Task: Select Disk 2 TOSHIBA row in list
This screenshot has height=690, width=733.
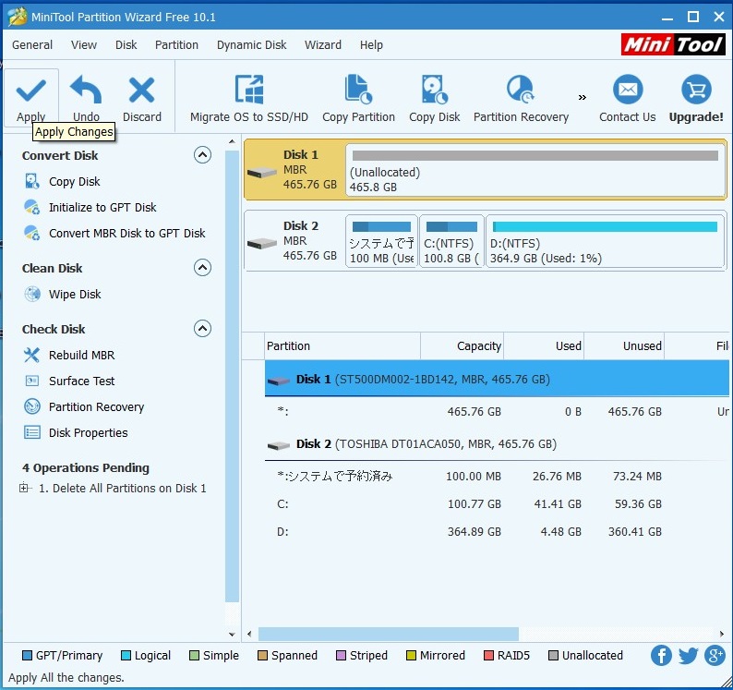Action: pyautogui.click(x=497, y=444)
